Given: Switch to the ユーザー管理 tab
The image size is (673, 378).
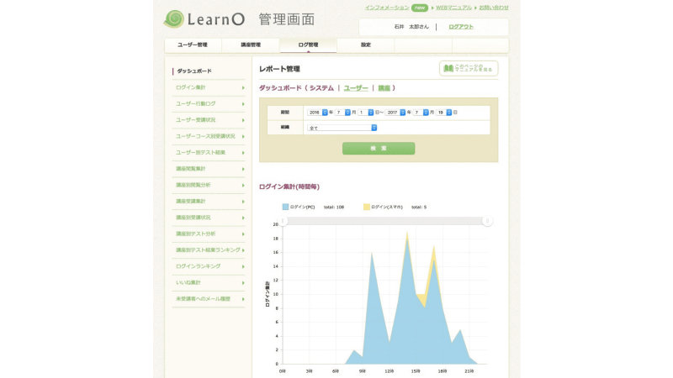Looking at the screenshot, I should click(192, 45).
